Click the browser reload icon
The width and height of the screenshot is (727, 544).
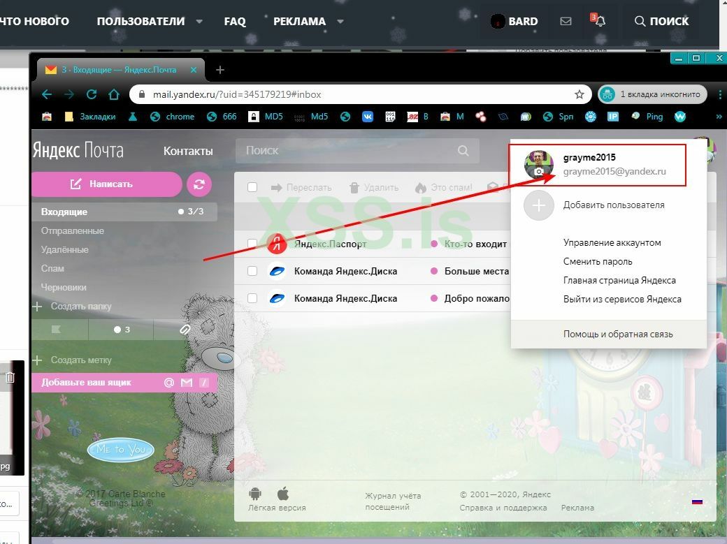click(x=92, y=94)
